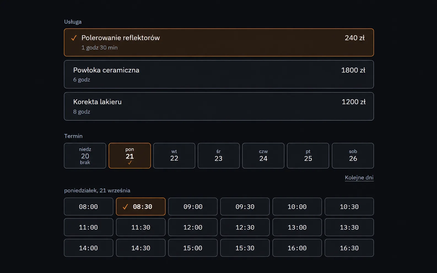
Task: Click the 240 zł price
Action: point(355,38)
